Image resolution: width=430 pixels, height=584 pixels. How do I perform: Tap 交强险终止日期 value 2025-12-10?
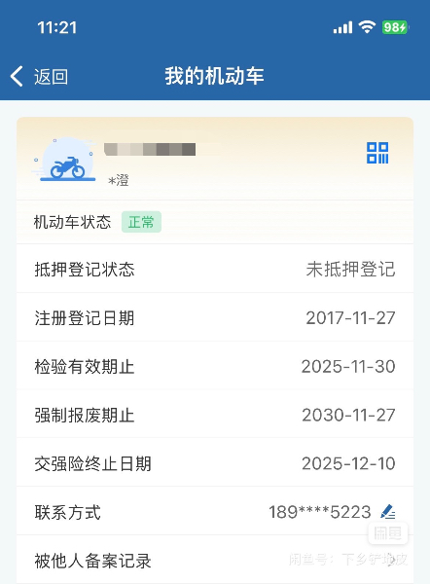click(348, 463)
